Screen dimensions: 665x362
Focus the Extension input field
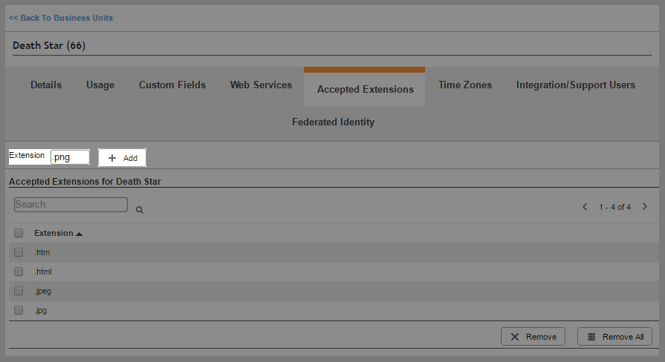(x=70, y=157)
